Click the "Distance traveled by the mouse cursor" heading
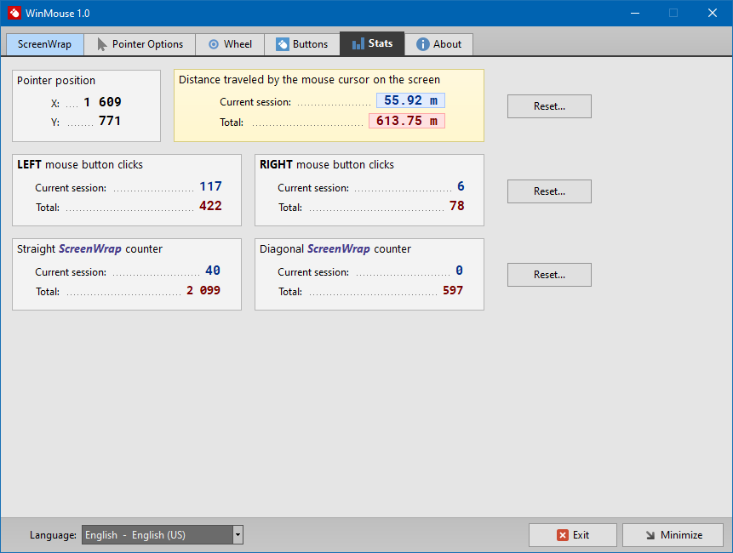This screenshot has height=553, width=733. pyautogui.click(x=310, y=80)
